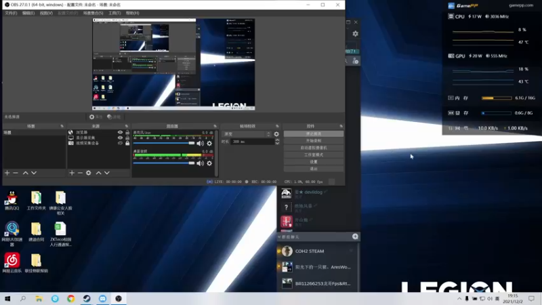Open the Scene Transitions dock pop-out icon
Screen dimensions: 542x305
pos(277,126)
